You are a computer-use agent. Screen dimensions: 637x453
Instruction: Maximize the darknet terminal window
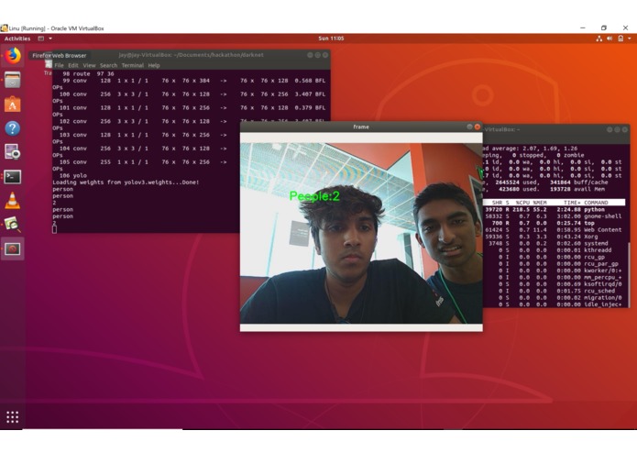318,55
